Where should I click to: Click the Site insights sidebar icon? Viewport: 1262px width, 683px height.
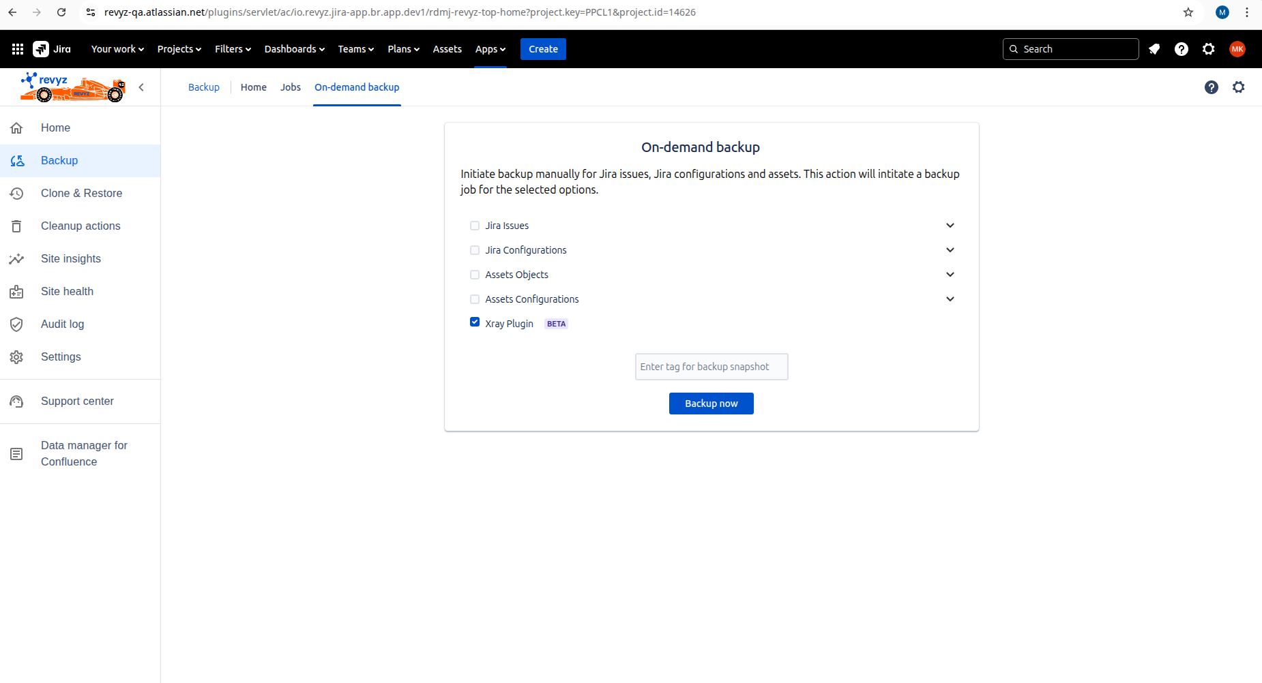tap(17, 259)
